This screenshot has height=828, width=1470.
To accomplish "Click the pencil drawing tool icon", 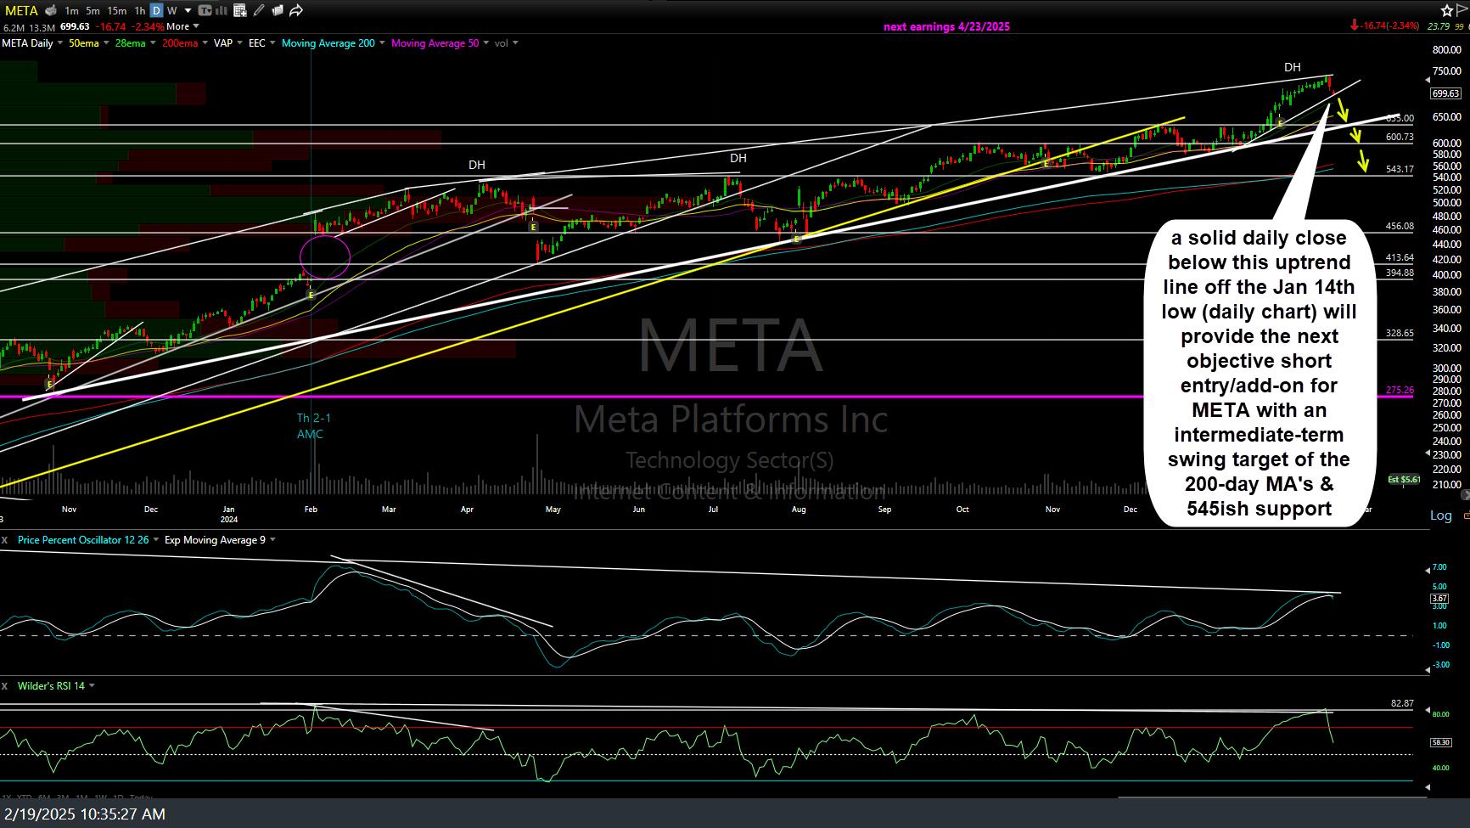I will coord(258,11).
